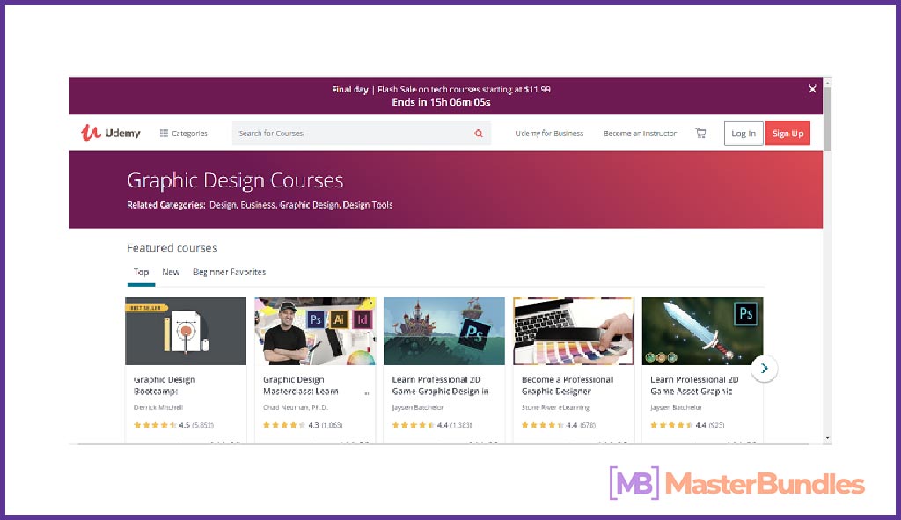The width and height of the screenshot is (901, 520).
Task: Open 2D Game Asset Graphic course thumbnail
Action: (703, 331)
